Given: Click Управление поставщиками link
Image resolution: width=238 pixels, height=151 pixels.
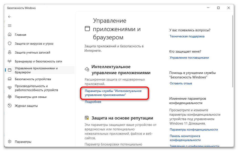Looking at the screenshot, I should point(189,58).
